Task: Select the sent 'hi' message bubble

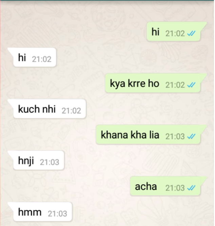Action: (x=174, y=32)
